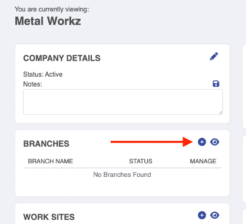The image size is (246, 224).
Task: Sort by the BRANCH NAME column header
Action: (x=51, y=161)
